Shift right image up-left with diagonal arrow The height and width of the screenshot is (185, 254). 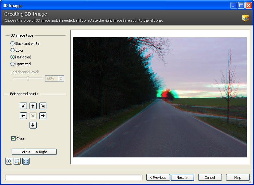pos(23,106)
